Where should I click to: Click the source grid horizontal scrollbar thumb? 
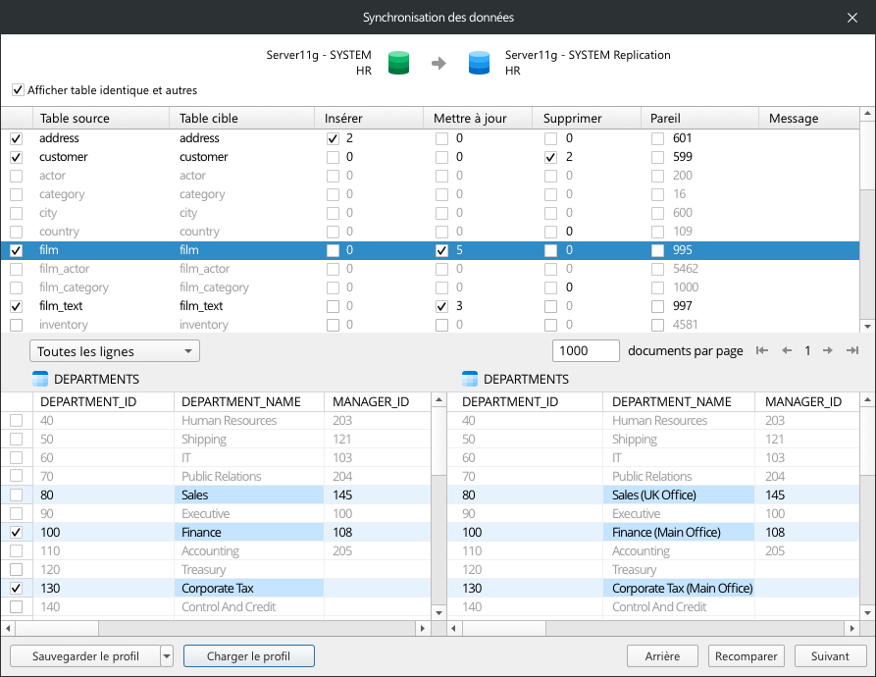point(57,628)
